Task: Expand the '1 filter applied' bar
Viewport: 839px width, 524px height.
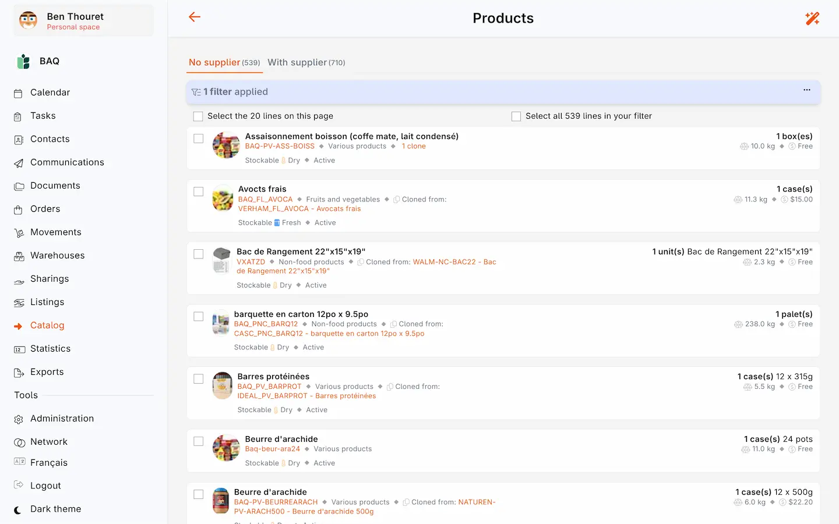Action: [503, 92]
